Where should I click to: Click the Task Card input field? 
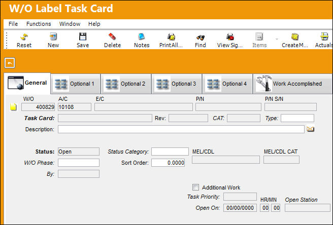point(105,118)
